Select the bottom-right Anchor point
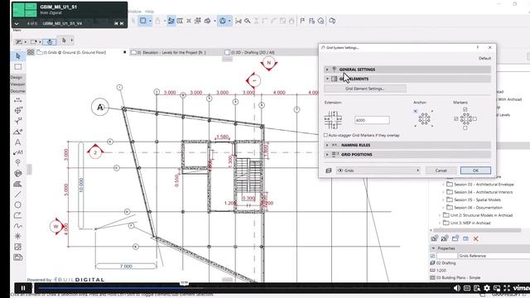The height and width of the screenshot is (298, 530). click(432, 127)
